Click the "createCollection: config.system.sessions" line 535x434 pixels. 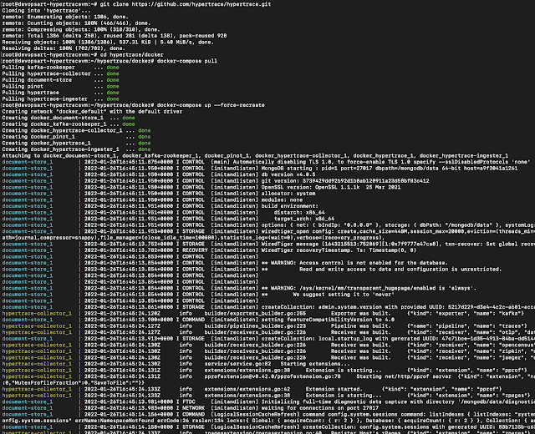(x=267, y=426)
